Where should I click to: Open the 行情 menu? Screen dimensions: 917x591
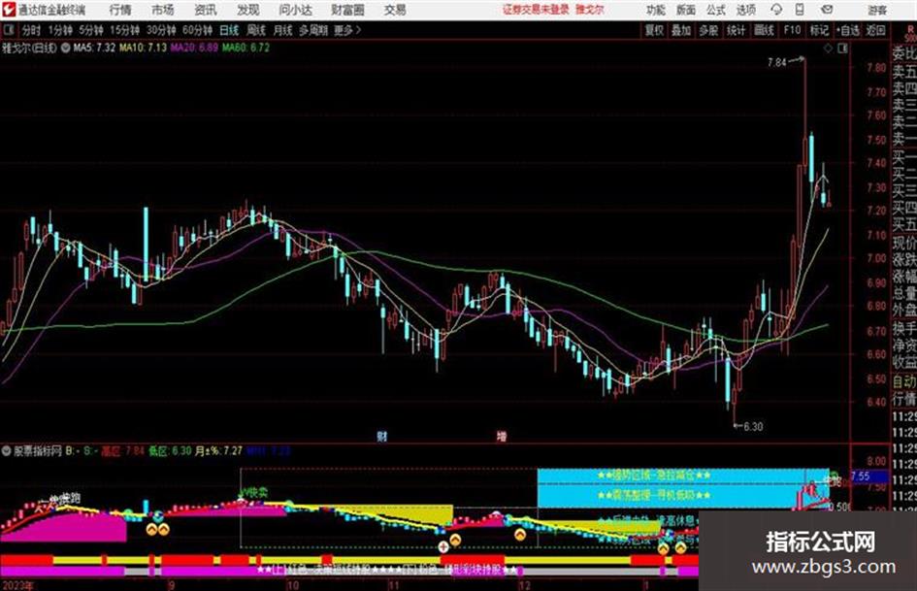click(120, 10)
